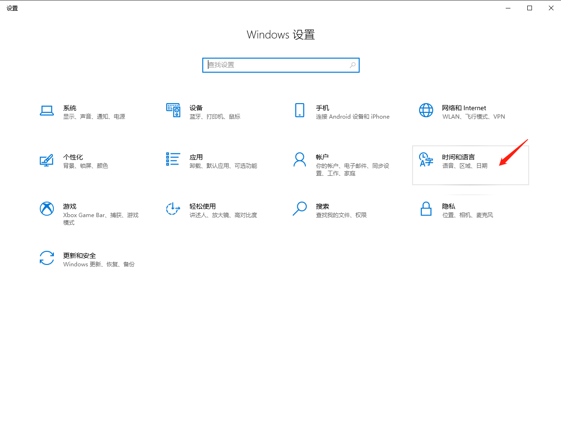Viewport: 561px width, 437px height.
Task: Click text 蓝牙、打印机、鼠标
Action: (x=214, y=116)
